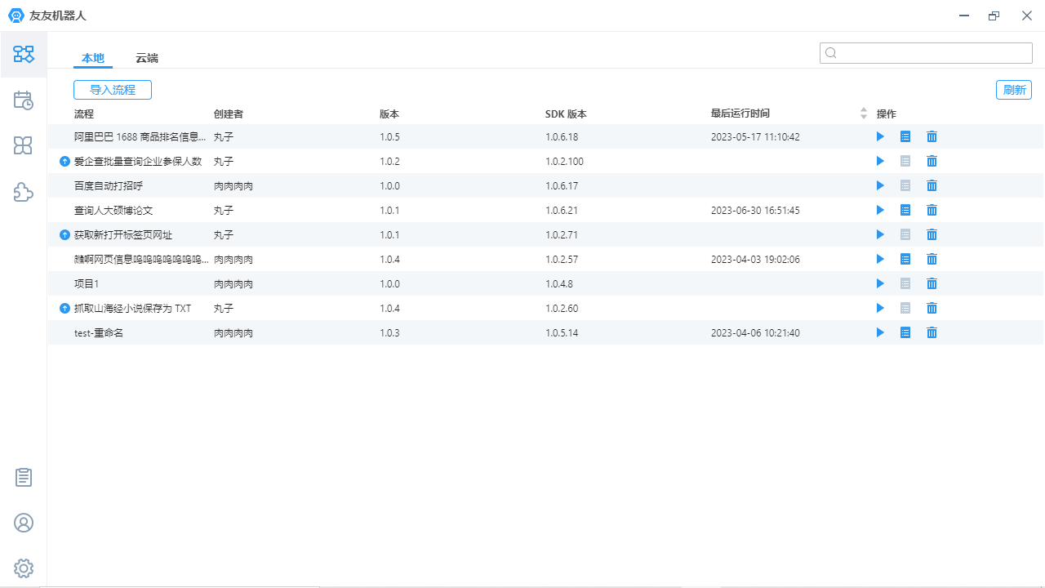Open the logs clipboard sidebar icon
The width and height of the screenshot is (1045, 588).
pos(24,478)
